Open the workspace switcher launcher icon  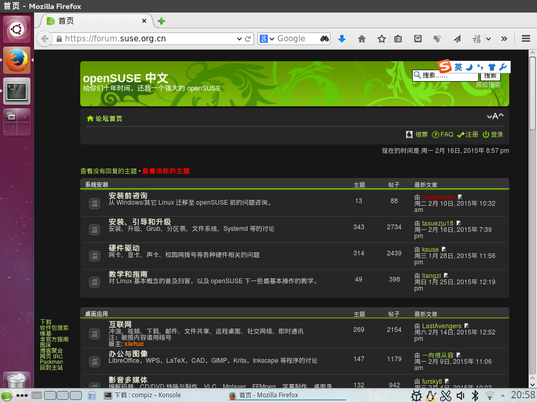17,121
